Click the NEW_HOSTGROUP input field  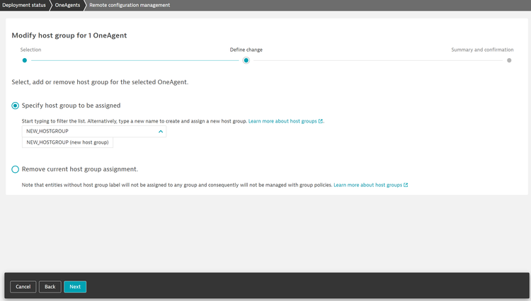[x=93, y=131]
